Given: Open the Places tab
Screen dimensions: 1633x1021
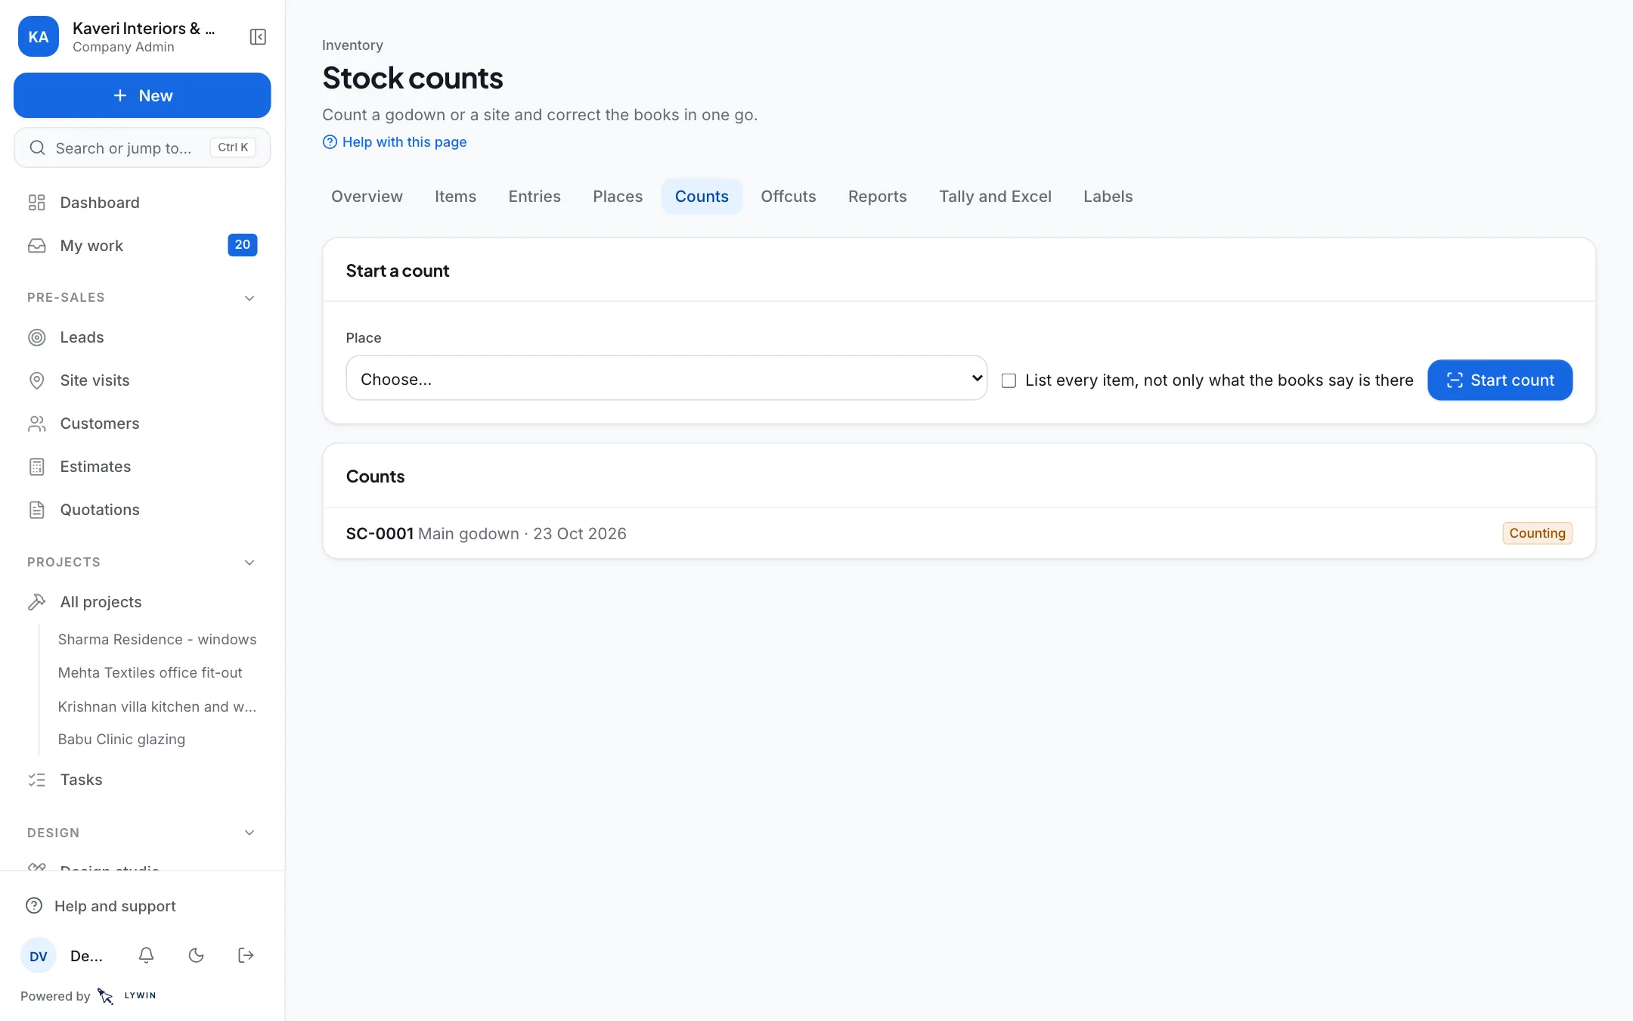Looking at the screenshot, I should click(x=618, y=197).
